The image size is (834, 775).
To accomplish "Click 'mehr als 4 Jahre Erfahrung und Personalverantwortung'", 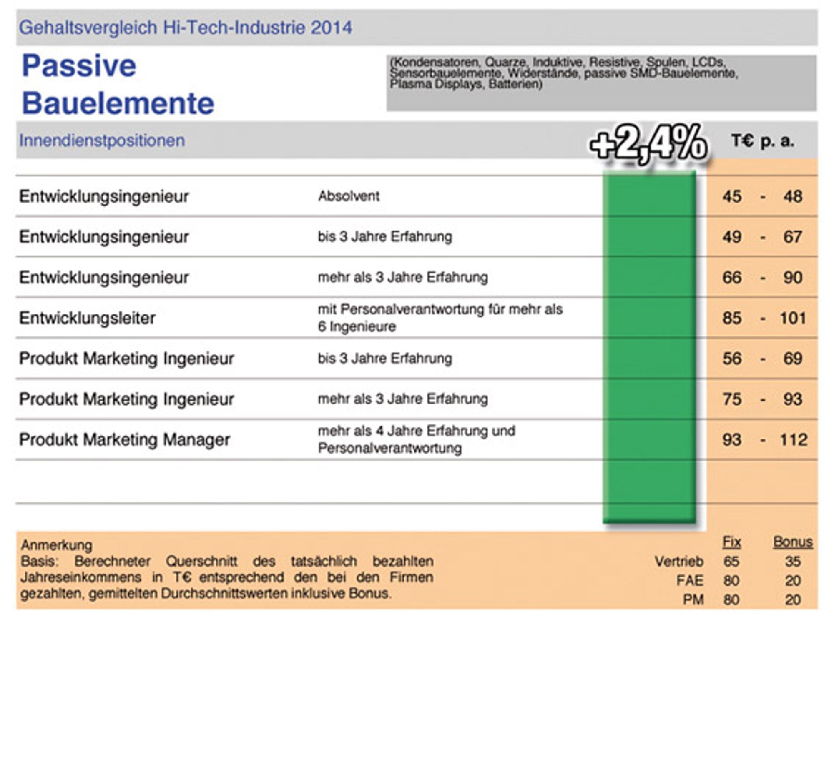I will (x=417, y=439).
